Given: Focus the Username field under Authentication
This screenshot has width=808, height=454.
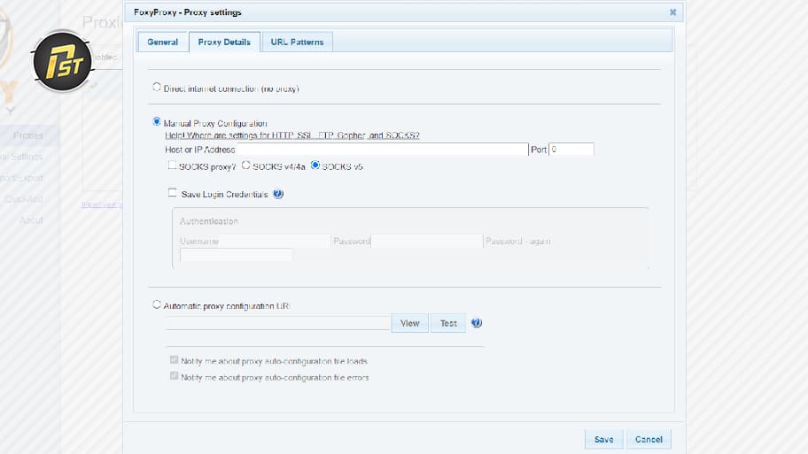Looking at the screenshot, I should click(x=274, y=241).
